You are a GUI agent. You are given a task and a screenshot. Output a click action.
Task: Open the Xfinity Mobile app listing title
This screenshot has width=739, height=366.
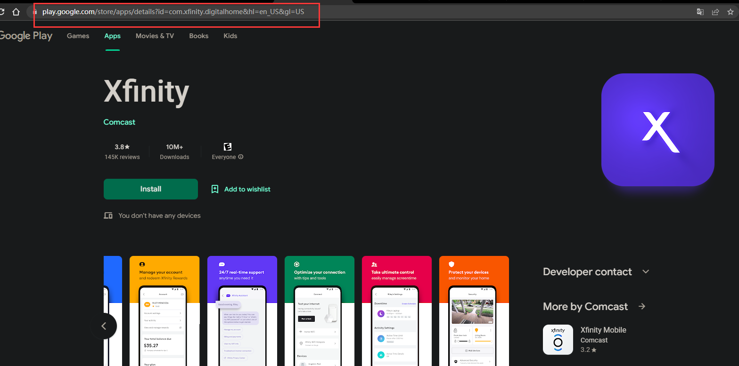point(603,330)
